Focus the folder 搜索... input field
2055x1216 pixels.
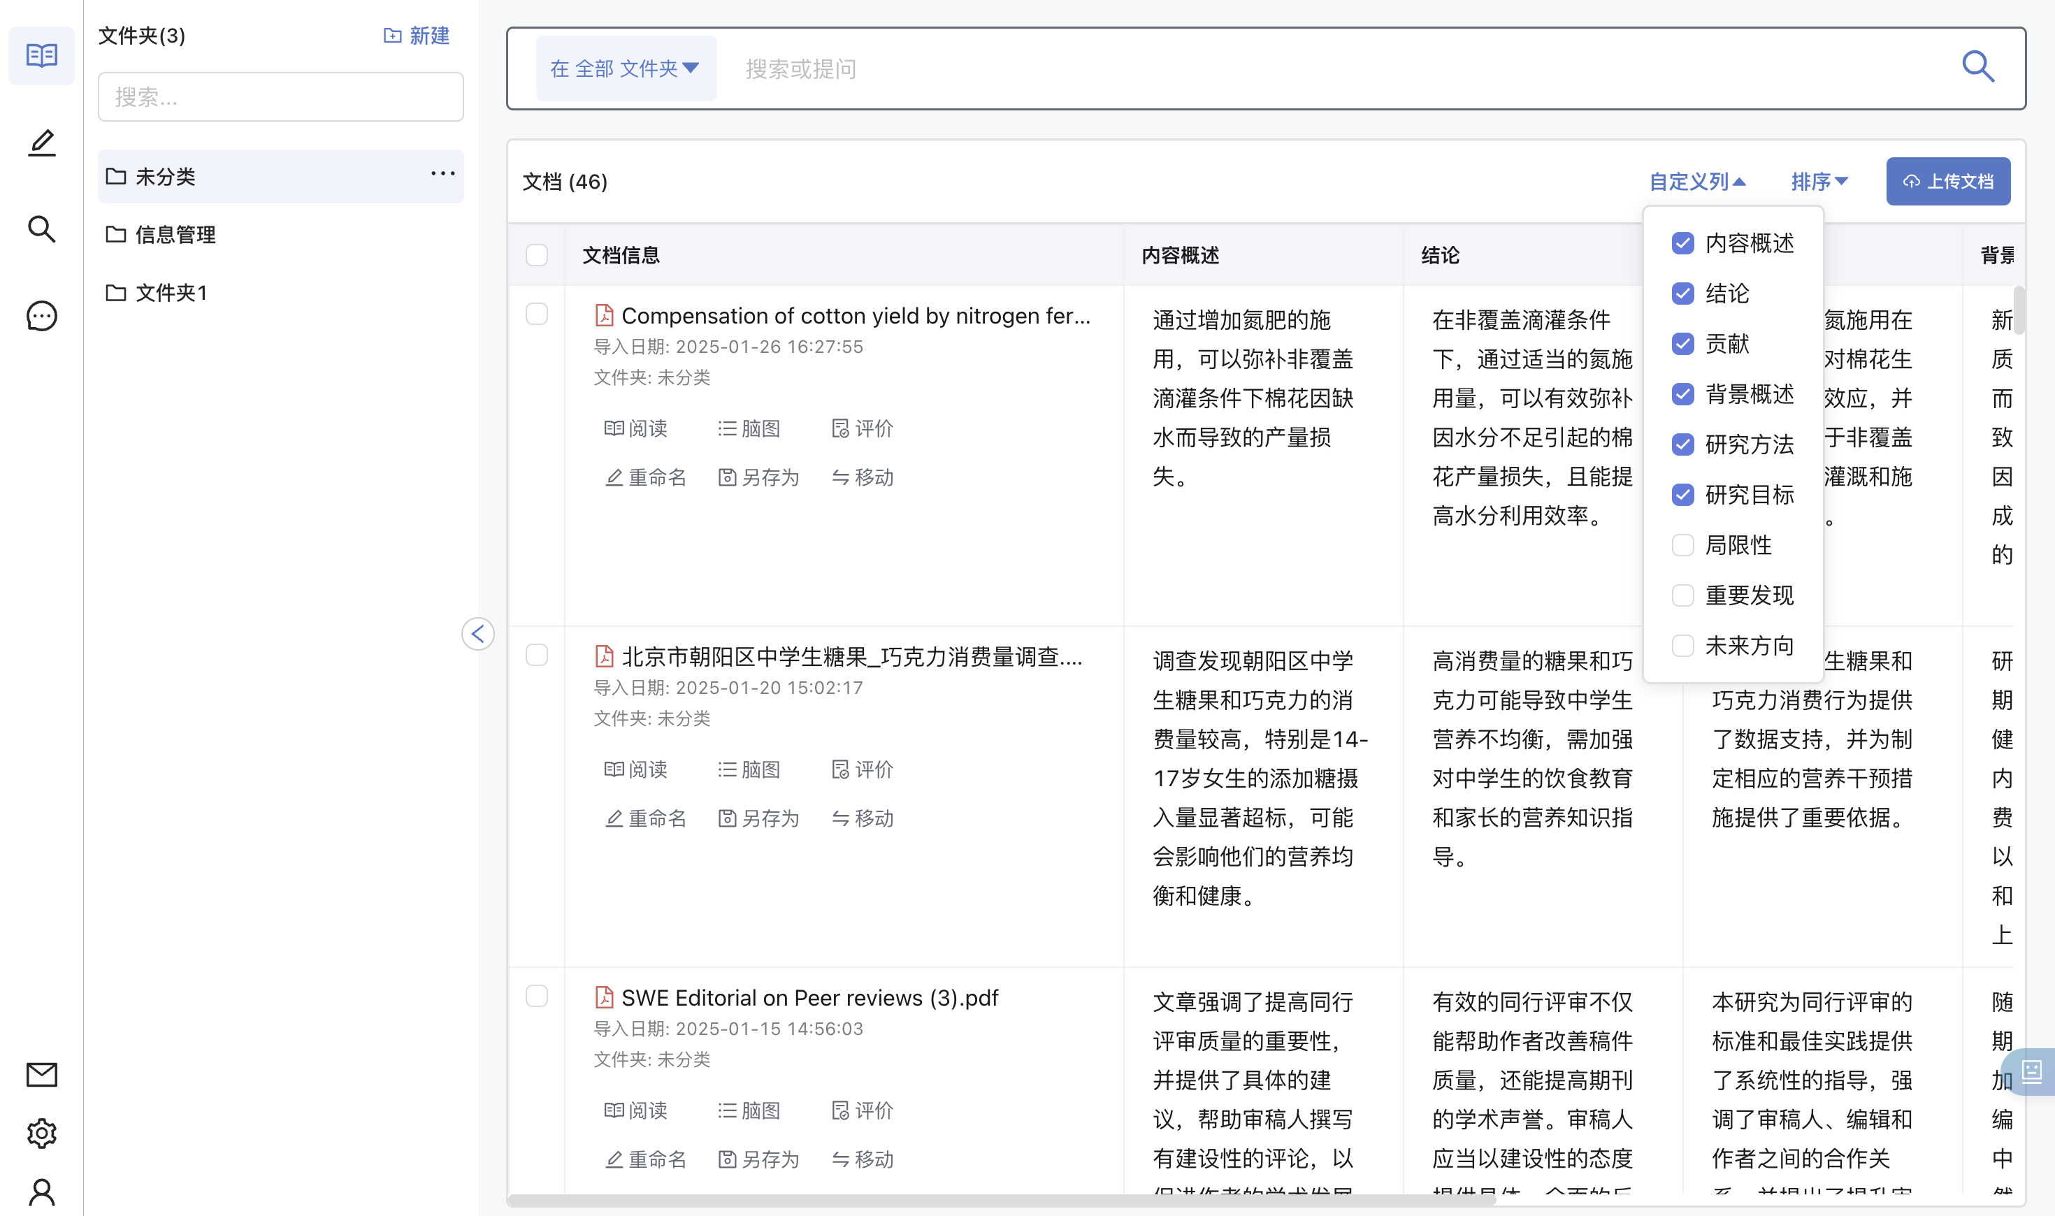click(280, 96)
